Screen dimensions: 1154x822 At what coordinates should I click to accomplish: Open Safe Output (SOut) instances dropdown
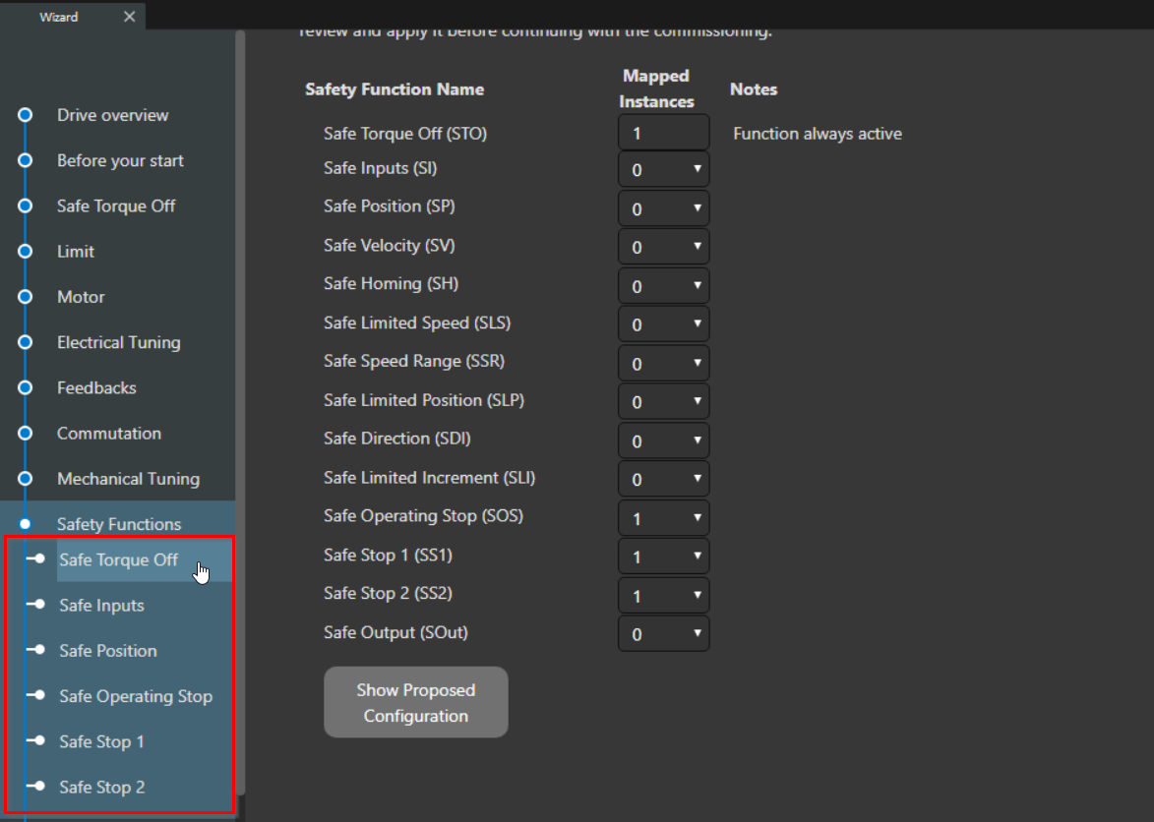(663, 634)
